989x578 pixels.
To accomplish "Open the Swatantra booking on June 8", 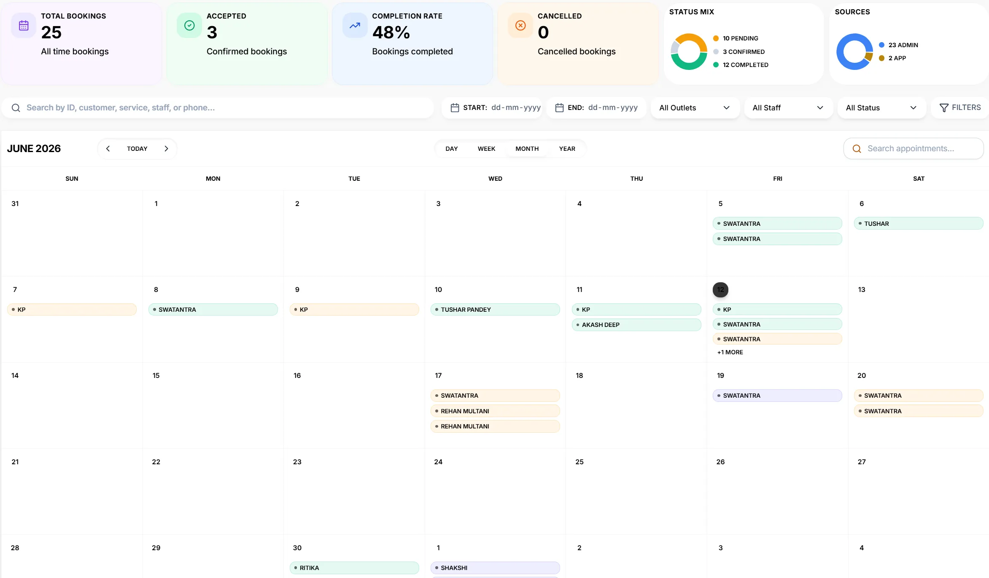I will [213, 310].
